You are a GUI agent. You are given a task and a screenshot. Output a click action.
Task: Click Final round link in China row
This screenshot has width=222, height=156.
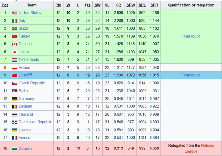(x=191, y=75)
